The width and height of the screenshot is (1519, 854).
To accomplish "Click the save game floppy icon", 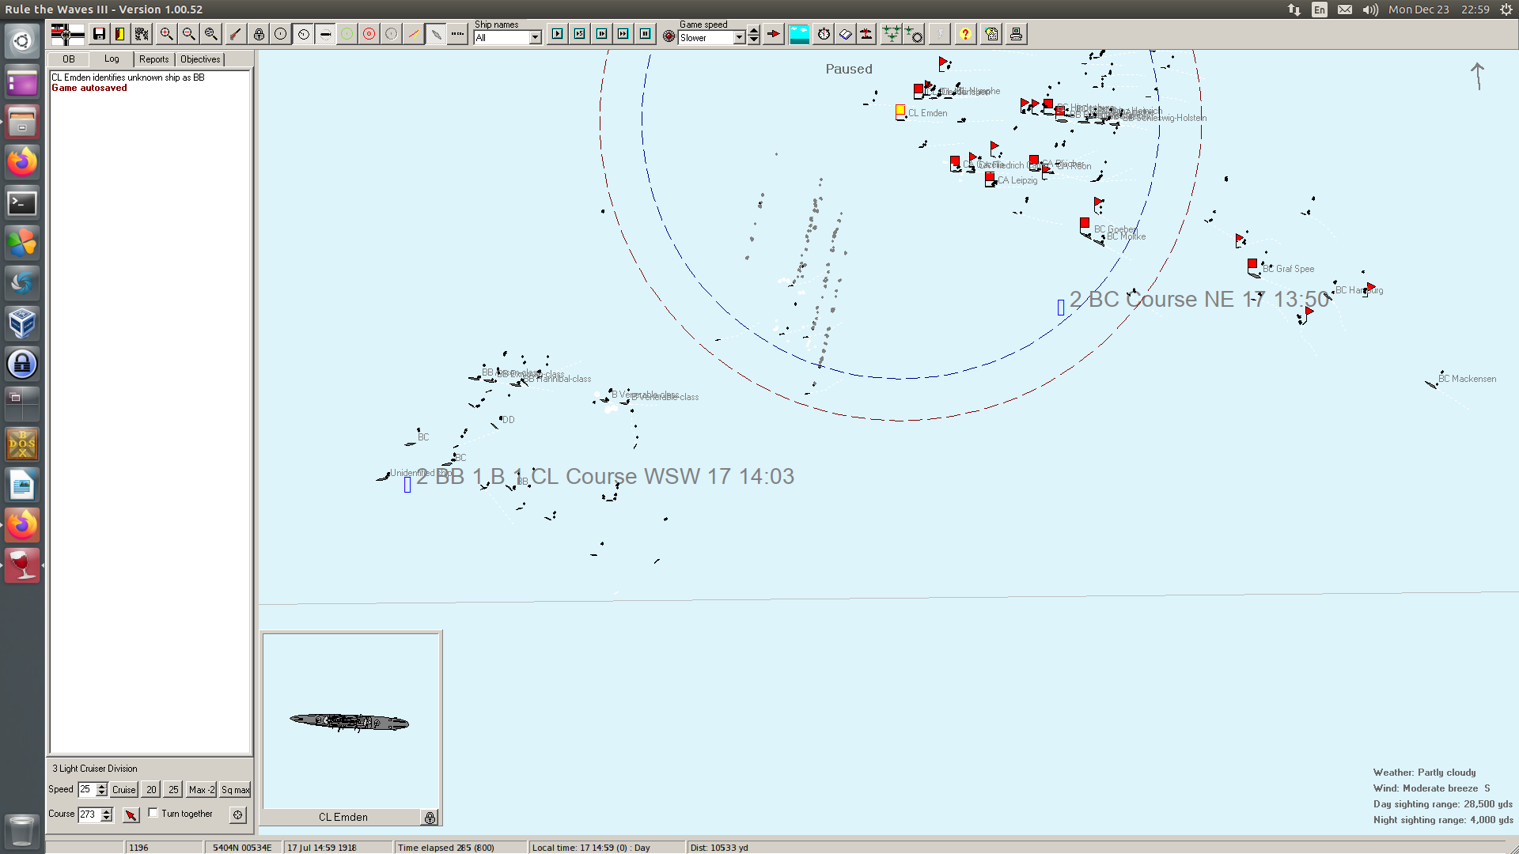I will coord(99,34).
